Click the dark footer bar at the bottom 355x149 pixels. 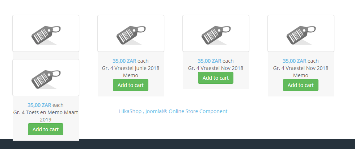pyautogui.click(x=217, y=144)
